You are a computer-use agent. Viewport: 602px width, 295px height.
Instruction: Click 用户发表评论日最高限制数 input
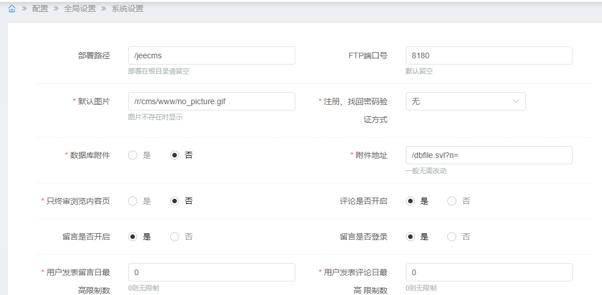(x=489, y=272)
